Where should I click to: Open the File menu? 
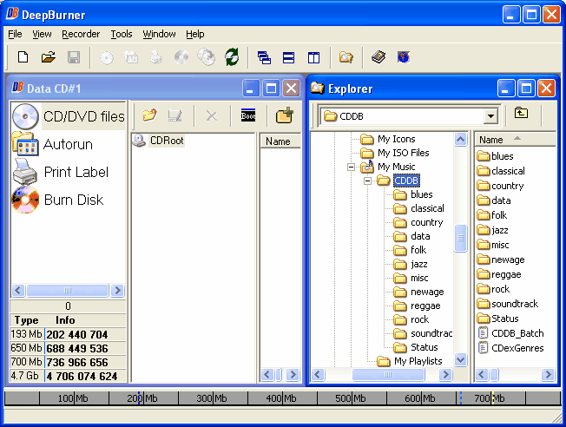(15, 34)
